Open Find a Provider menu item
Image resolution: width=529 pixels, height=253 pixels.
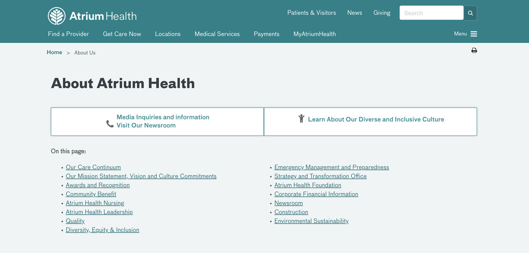click(68, 34)
